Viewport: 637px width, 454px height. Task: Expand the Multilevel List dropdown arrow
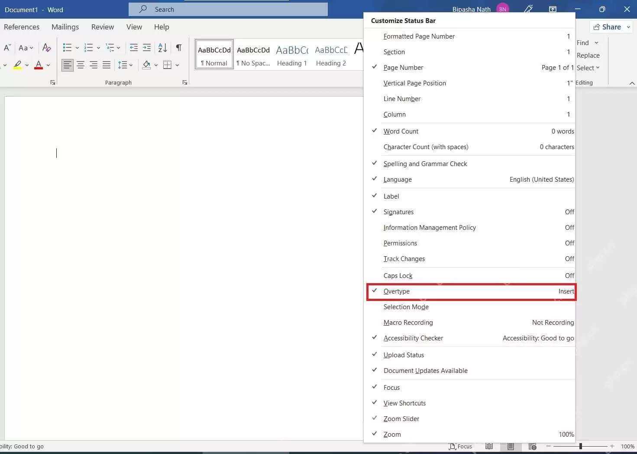click(118, 48)
